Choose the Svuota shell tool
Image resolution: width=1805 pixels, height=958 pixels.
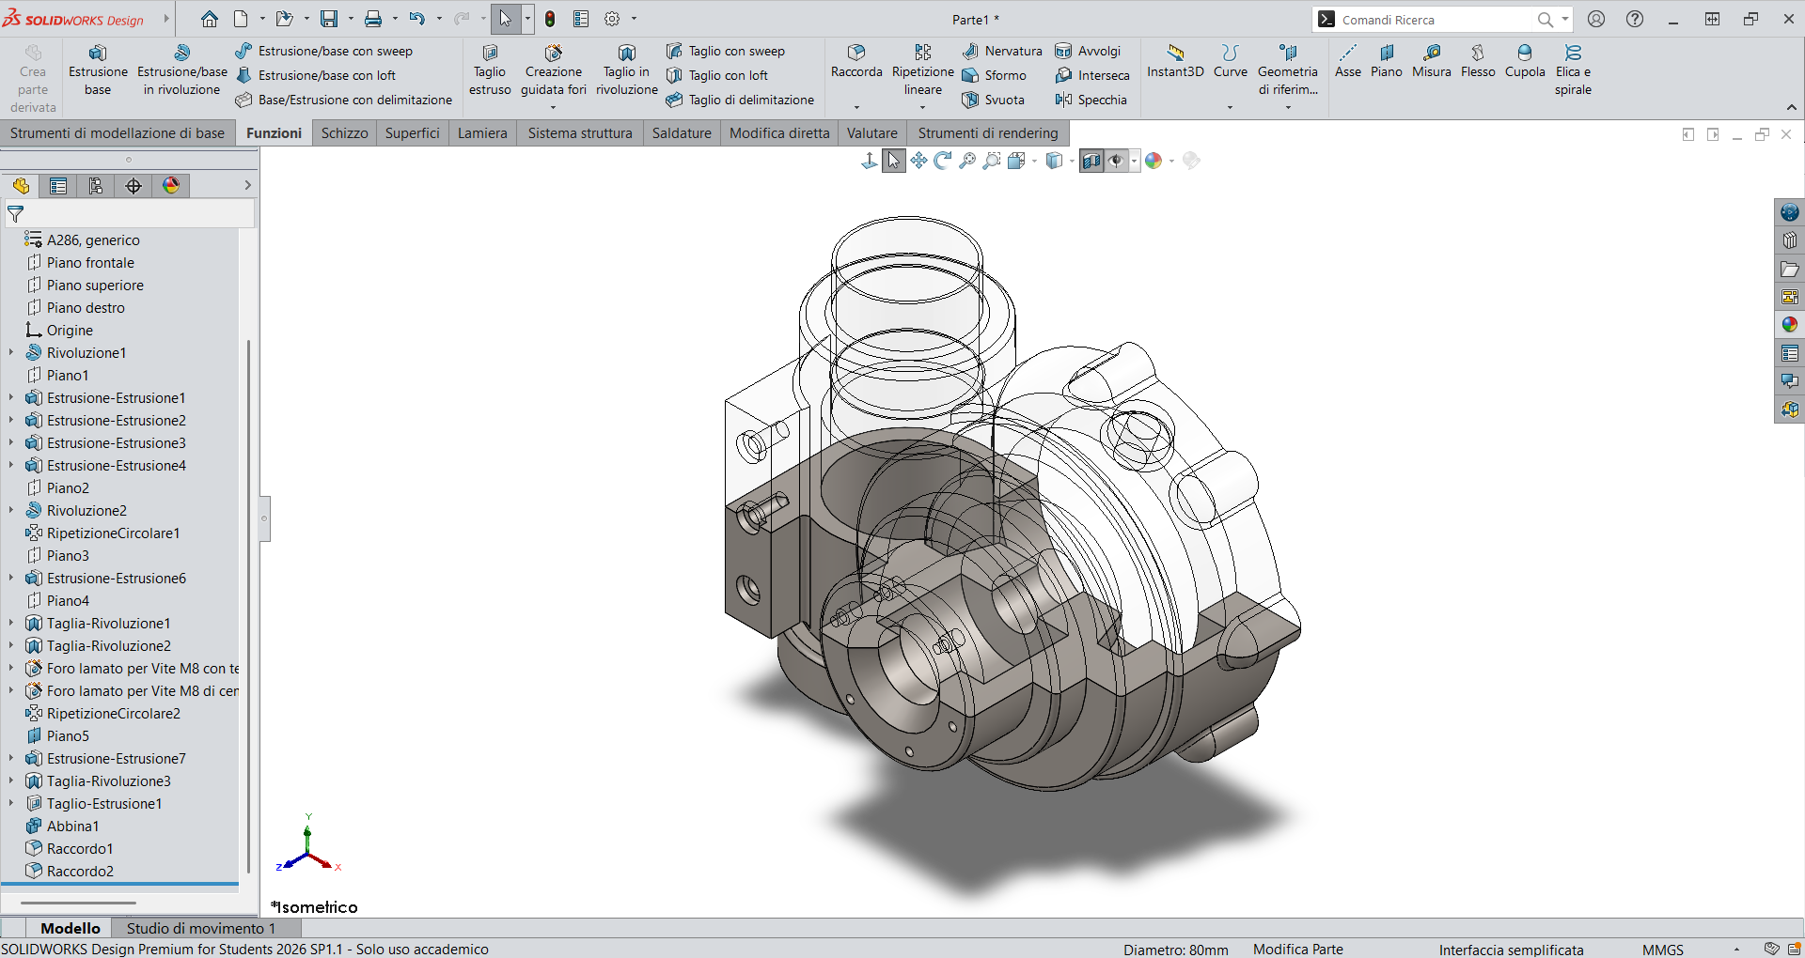(994, 100)
